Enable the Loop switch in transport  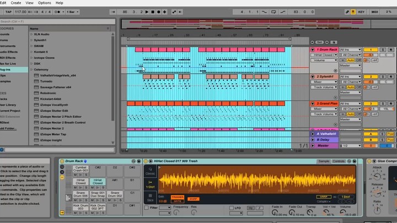[x=273, y=12]
